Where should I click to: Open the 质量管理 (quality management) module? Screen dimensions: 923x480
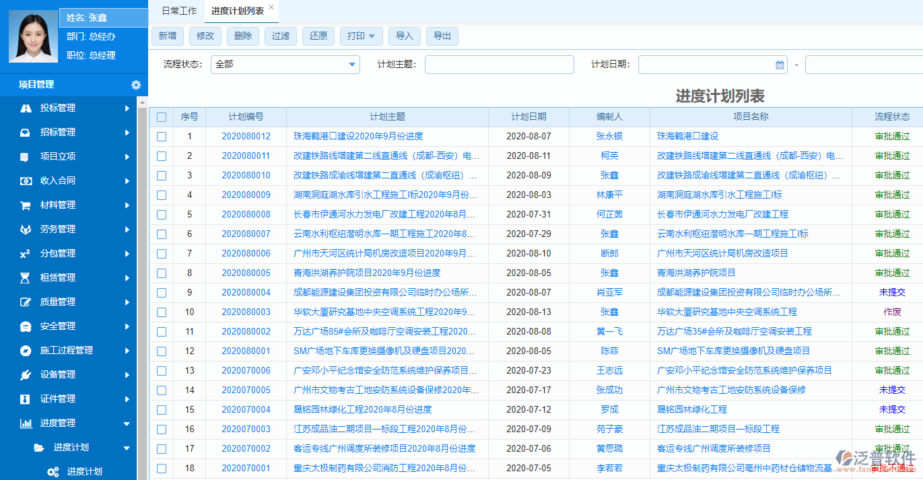[x=25, y=302]
